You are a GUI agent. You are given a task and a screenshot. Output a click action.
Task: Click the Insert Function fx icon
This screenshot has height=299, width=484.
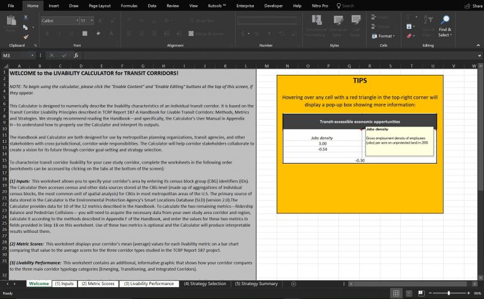(x=76, y=55)
